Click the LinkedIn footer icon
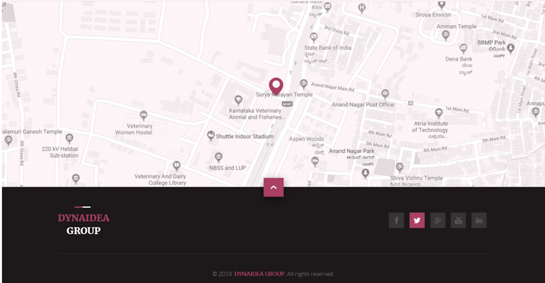Image resolution: width=545 pixels, height=283 pixels. click(x=479, y=220)
